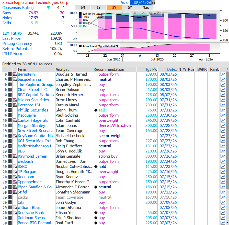This screenshot has height=225, width=229.
Task: Open locked report icon for Deutsche Bank
Action: pyautogui.click(x=15, y=213)
